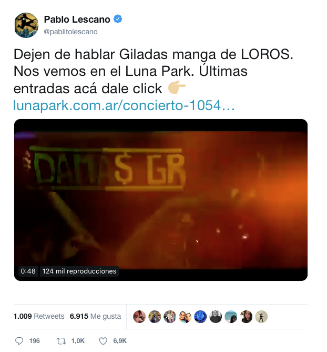The image size is (327, 352).
Task: Open the second liker avatar
Action: (x=155, y=317)
